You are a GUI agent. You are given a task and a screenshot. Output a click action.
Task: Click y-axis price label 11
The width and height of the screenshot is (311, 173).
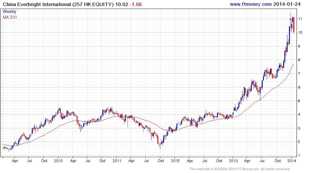pyautogui.click(x=300, y=19)
